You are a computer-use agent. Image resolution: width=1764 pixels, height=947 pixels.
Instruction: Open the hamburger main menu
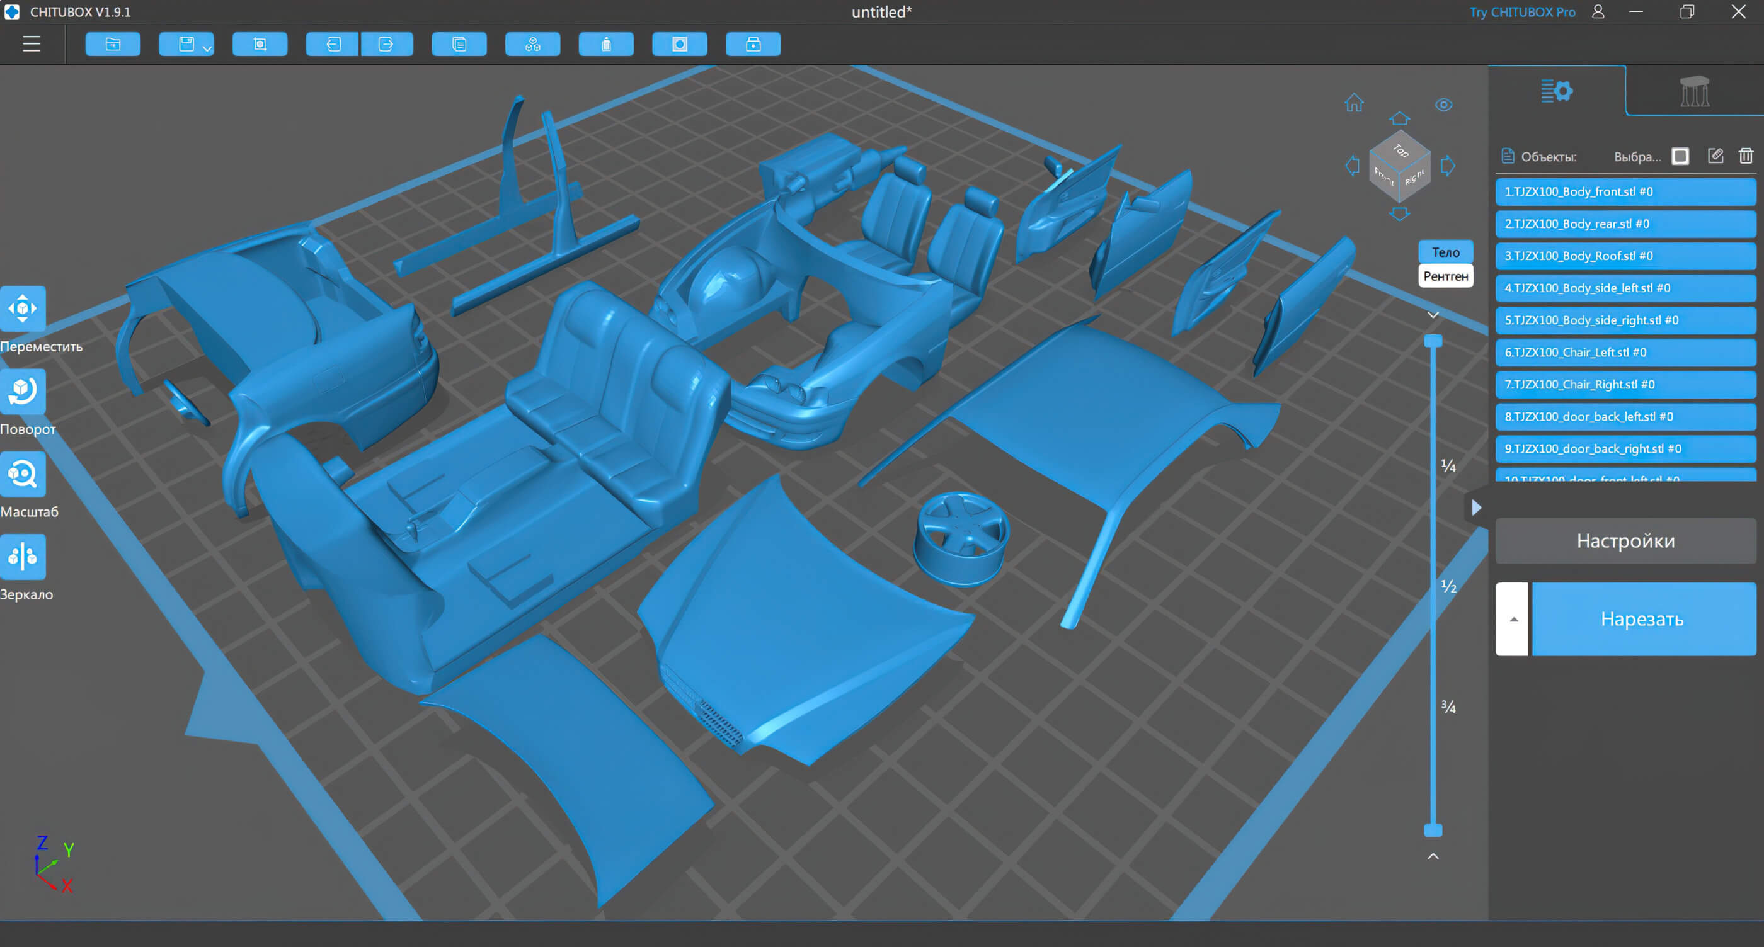click(x=31, y=45)
